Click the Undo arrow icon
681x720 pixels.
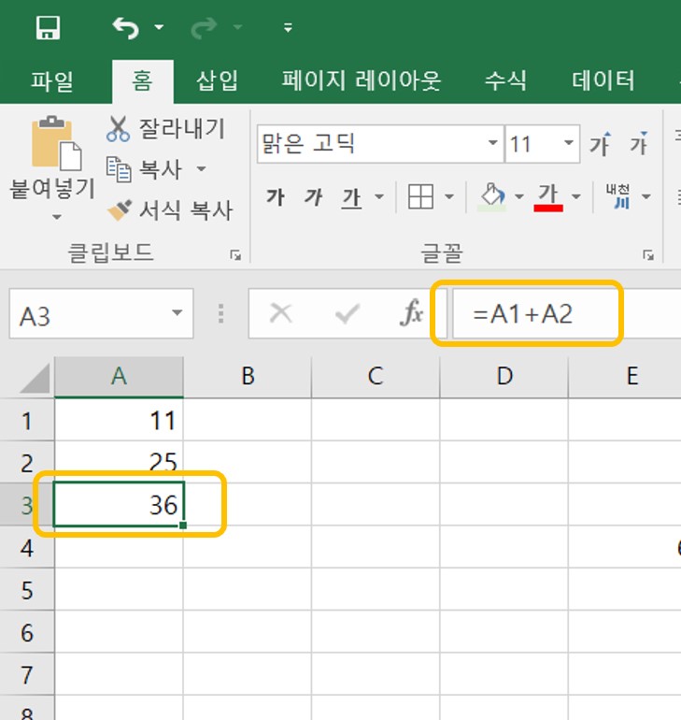(125, 27)
